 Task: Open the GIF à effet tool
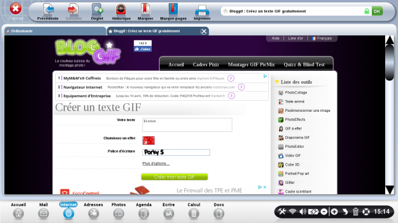pyautogui.click(x=290, y=129)
